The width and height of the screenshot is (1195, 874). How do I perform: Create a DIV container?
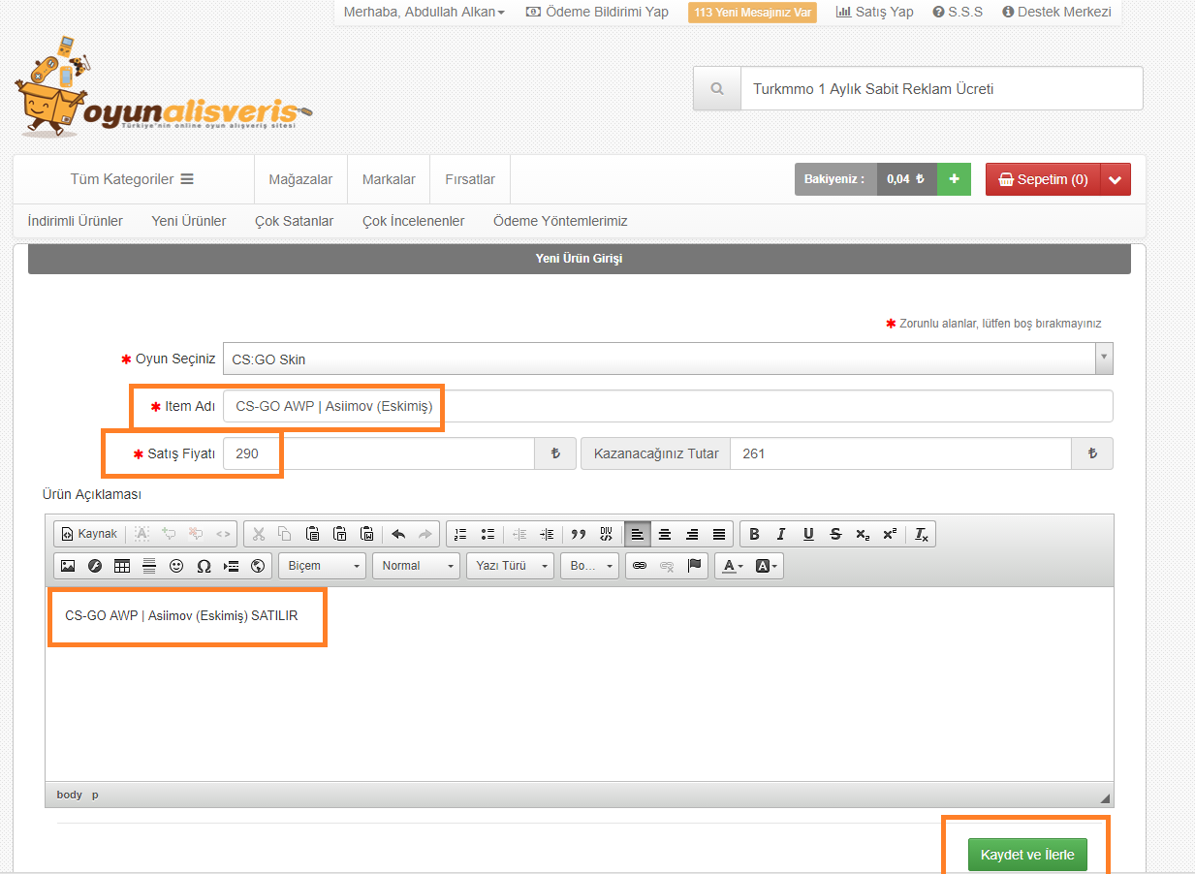(x=606, y=534)
